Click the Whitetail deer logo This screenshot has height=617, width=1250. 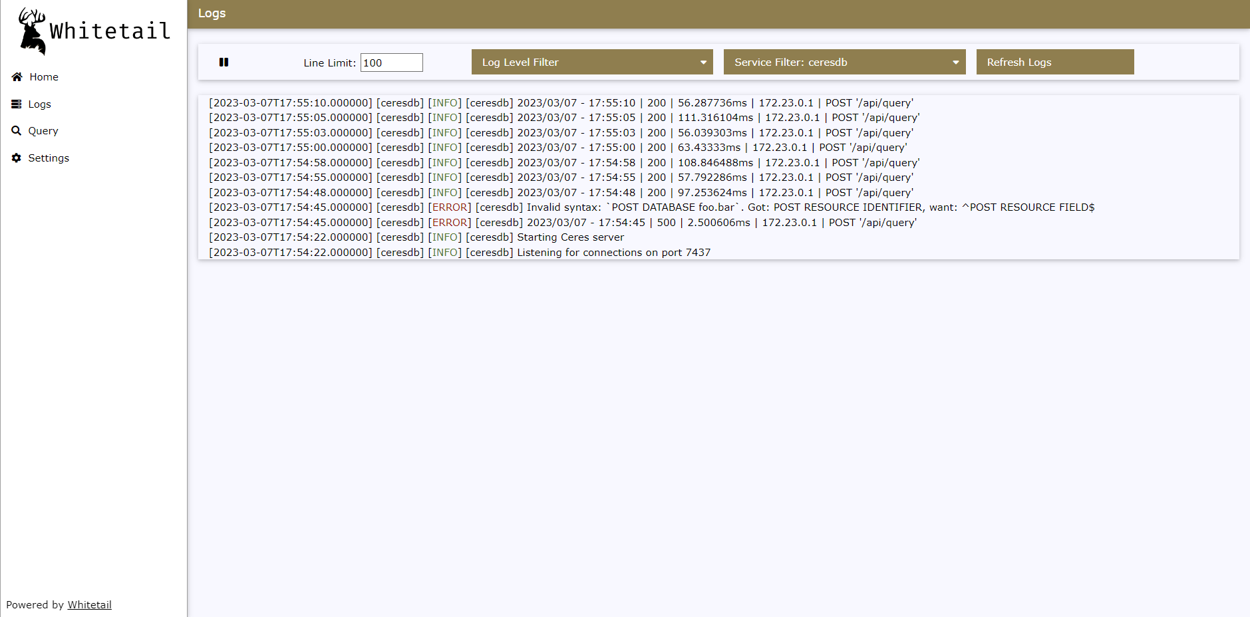32,31
